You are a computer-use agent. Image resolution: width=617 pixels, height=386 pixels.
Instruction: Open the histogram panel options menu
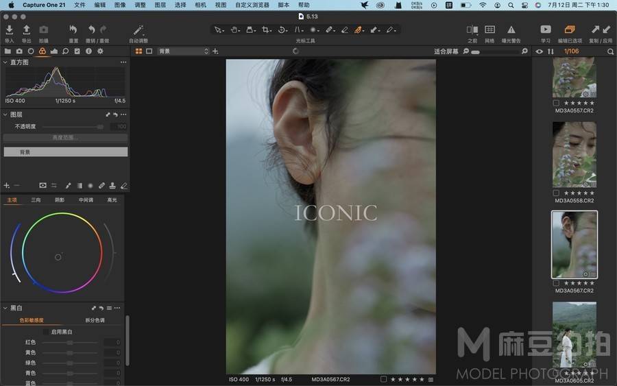click(123, 62)
